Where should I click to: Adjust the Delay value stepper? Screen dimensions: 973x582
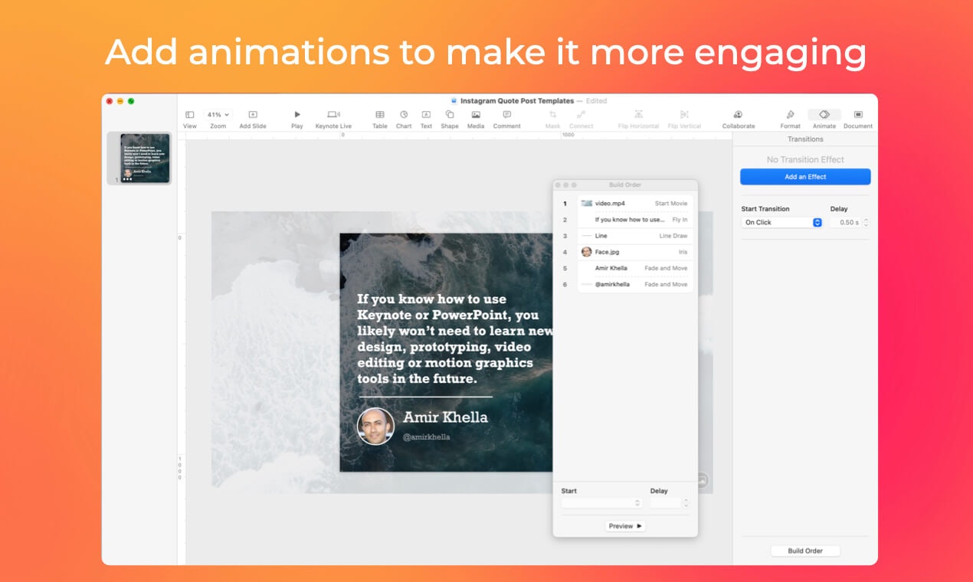pos(865,222)
